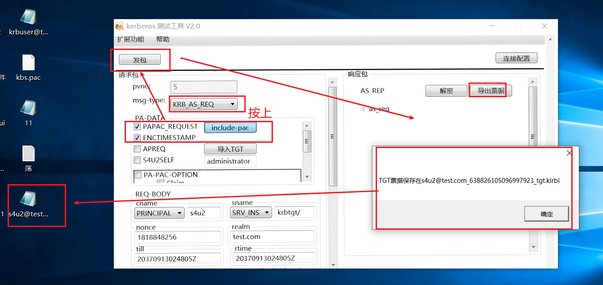The image size is (603, 285).
Task: Click the sname krbtgt/ input field
Action: 295,213
